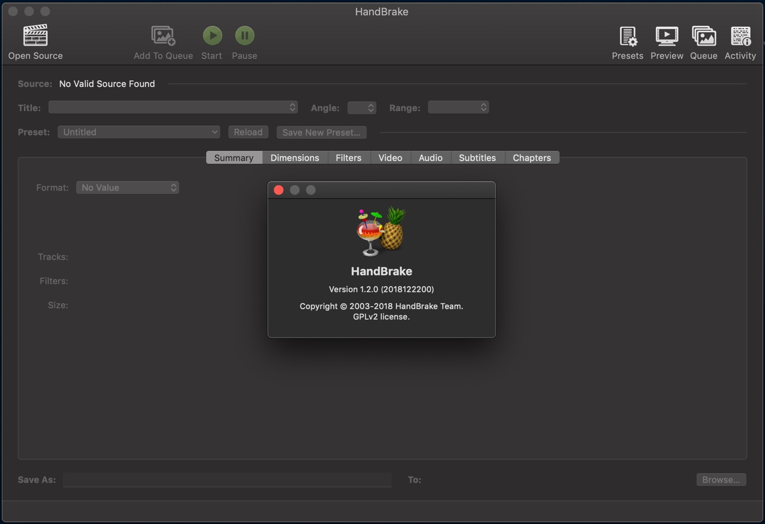765x524 pixels.
Task: Open the Preview window icon
Action: pyautogui.click(x=667, y=36)
